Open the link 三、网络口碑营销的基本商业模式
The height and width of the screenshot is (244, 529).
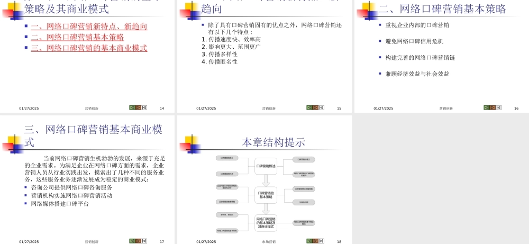[x=89, y=48]
